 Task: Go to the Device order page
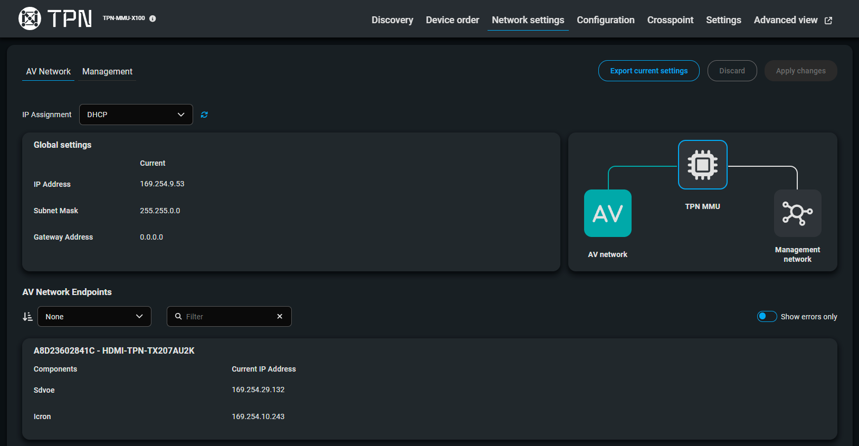(x=452, y=20)
